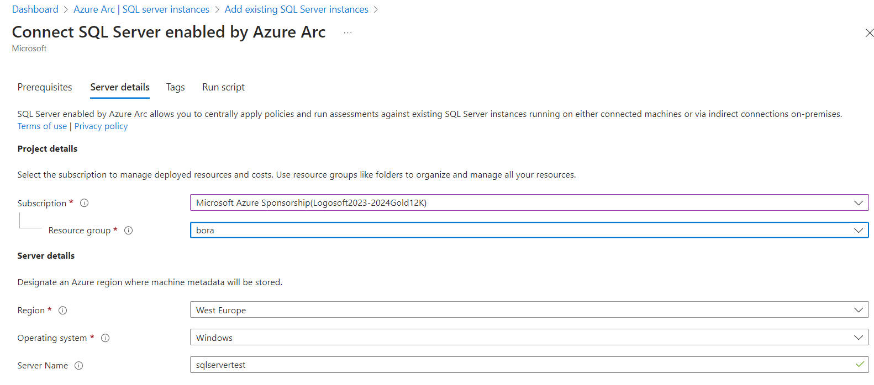874x385 pixels.
Task: Open the Operating system dropdown
Action: click(x=529, y=338)
